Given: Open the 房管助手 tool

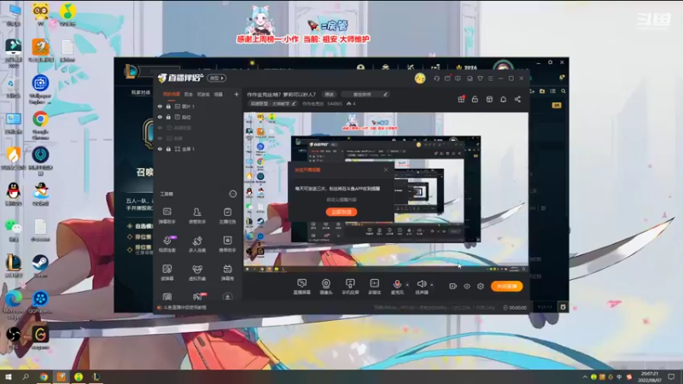Looking at the screenshot, I should 197,216.
